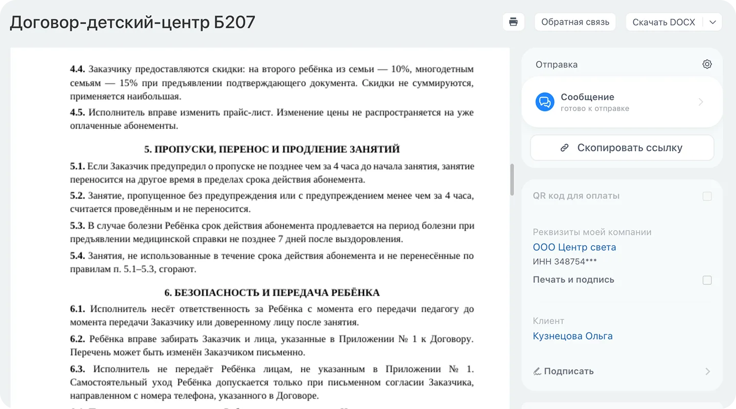Click the Клиент label
The image size is (736, 409).
(548, 321)
